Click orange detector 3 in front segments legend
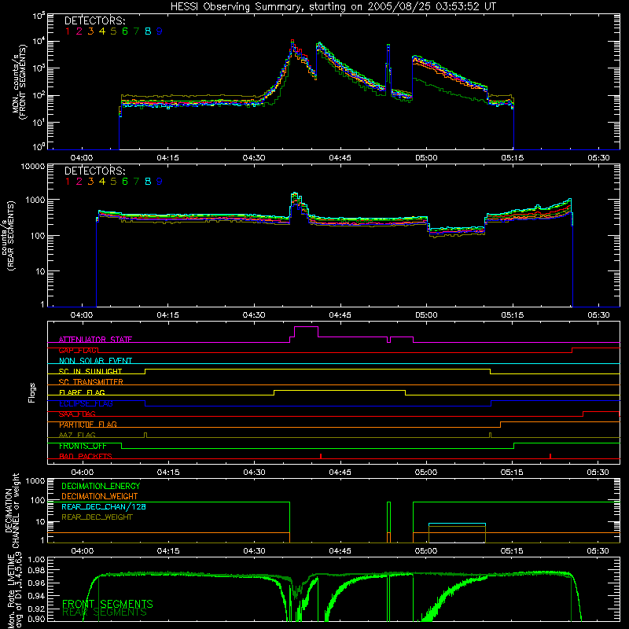 [90, 31]
